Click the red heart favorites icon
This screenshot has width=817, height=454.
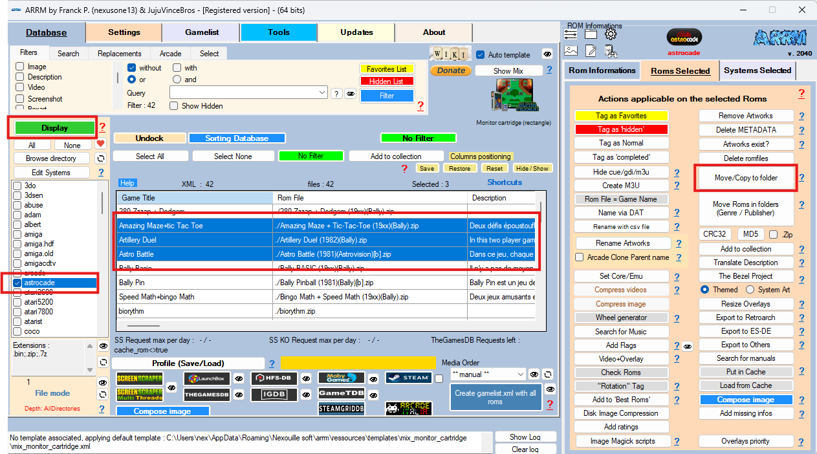100,144
